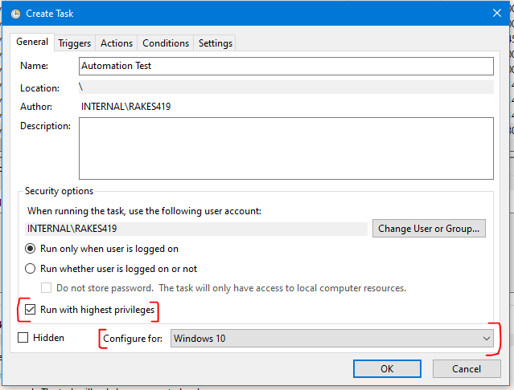514x390 pixels.
Task: Click the Cancel button
Action: click(x=467, y=368)
